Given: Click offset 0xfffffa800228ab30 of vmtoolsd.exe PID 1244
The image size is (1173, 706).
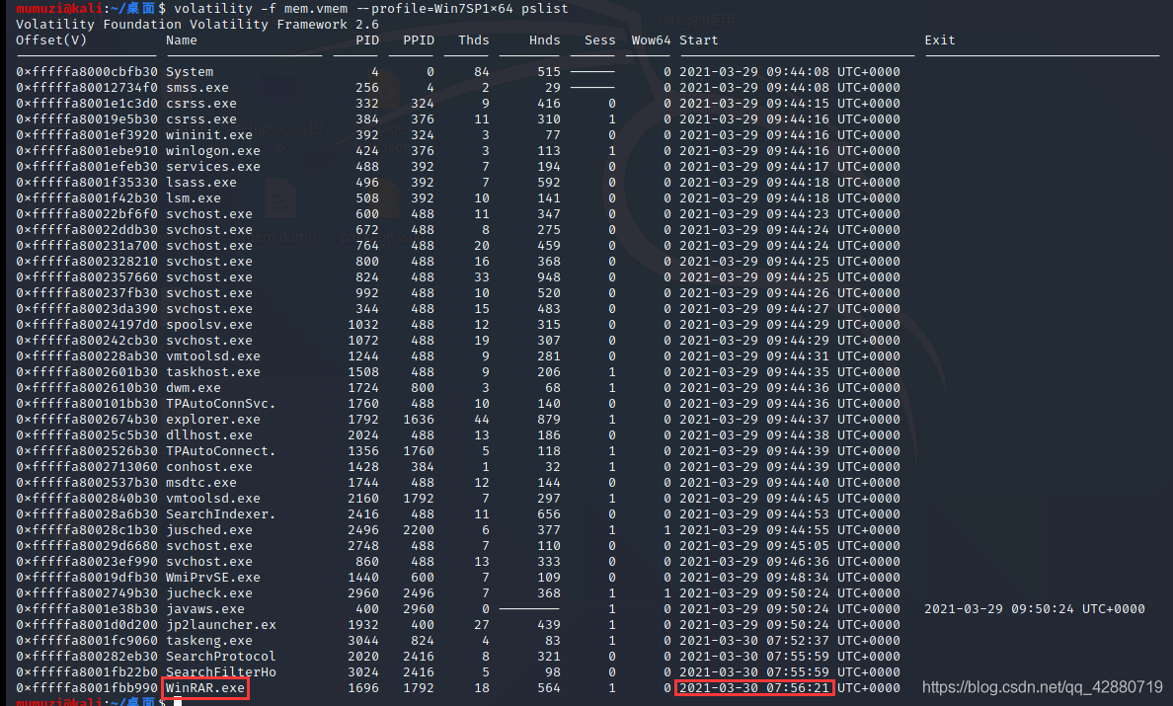Looking at the screenshot, I should click(x=87, y=356).
